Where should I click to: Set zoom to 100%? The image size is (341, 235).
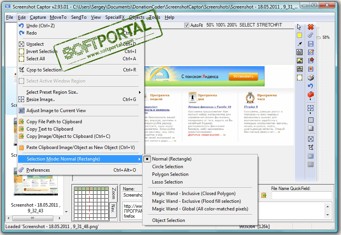click(x=220, y=25)
